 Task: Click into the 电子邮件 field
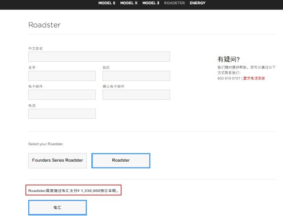click(62, 95)
